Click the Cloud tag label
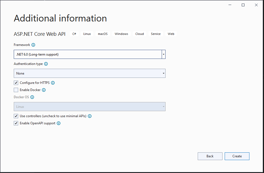Image resolution: width=264 pixels, height=173 pixels. [x=139, y=34]
